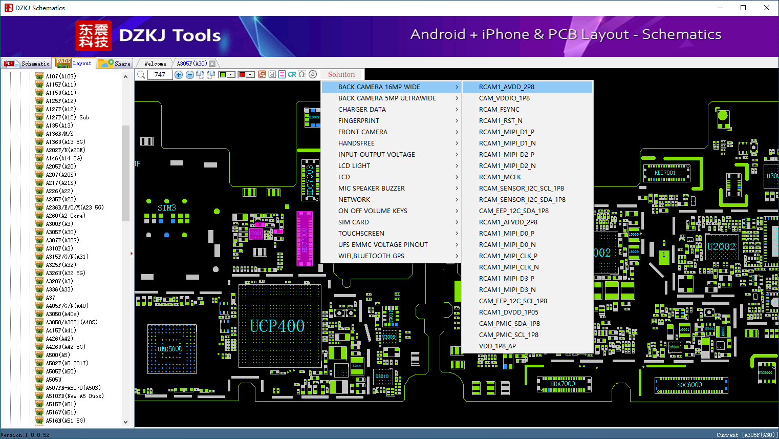
Task: Choose RCAM1_RST_N from the submenu
Action: tap(527, 121)
